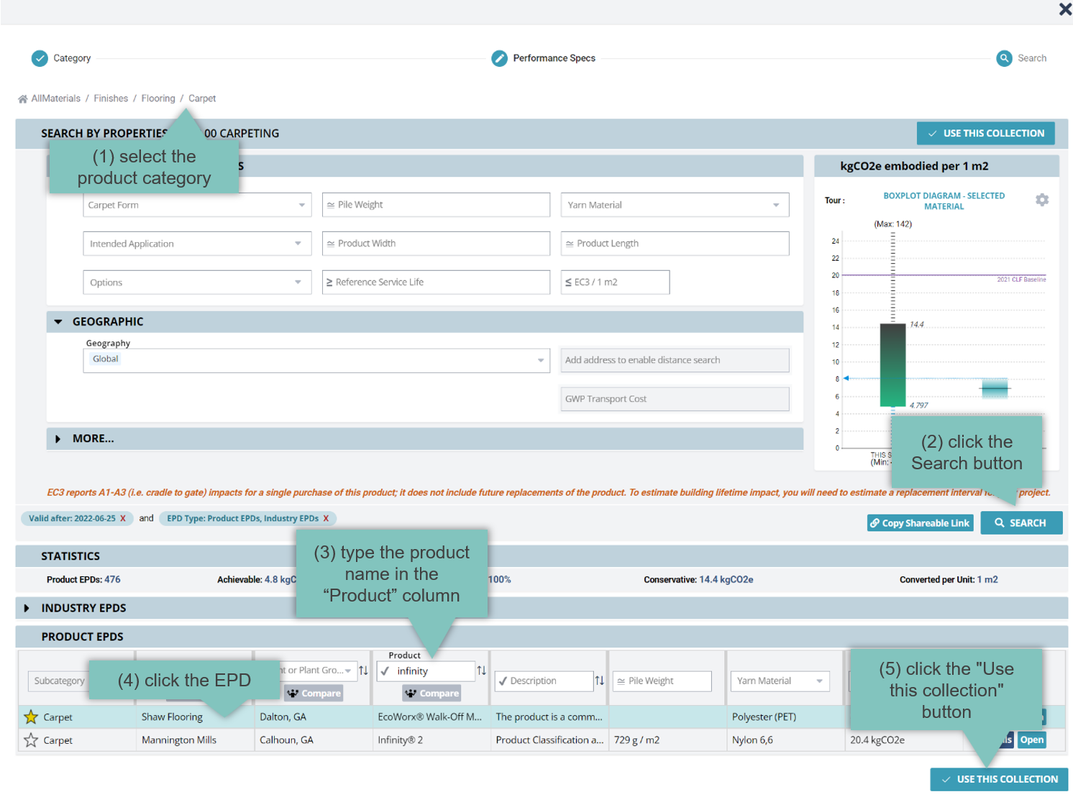The image size is (1073, 797).
Task: Remove the EPD Type filter chip
Action: [326, 519]
